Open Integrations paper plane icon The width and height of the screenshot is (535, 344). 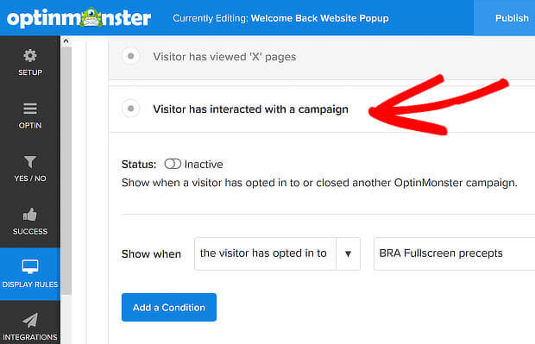pyautogui.click(x=30, y=320)
